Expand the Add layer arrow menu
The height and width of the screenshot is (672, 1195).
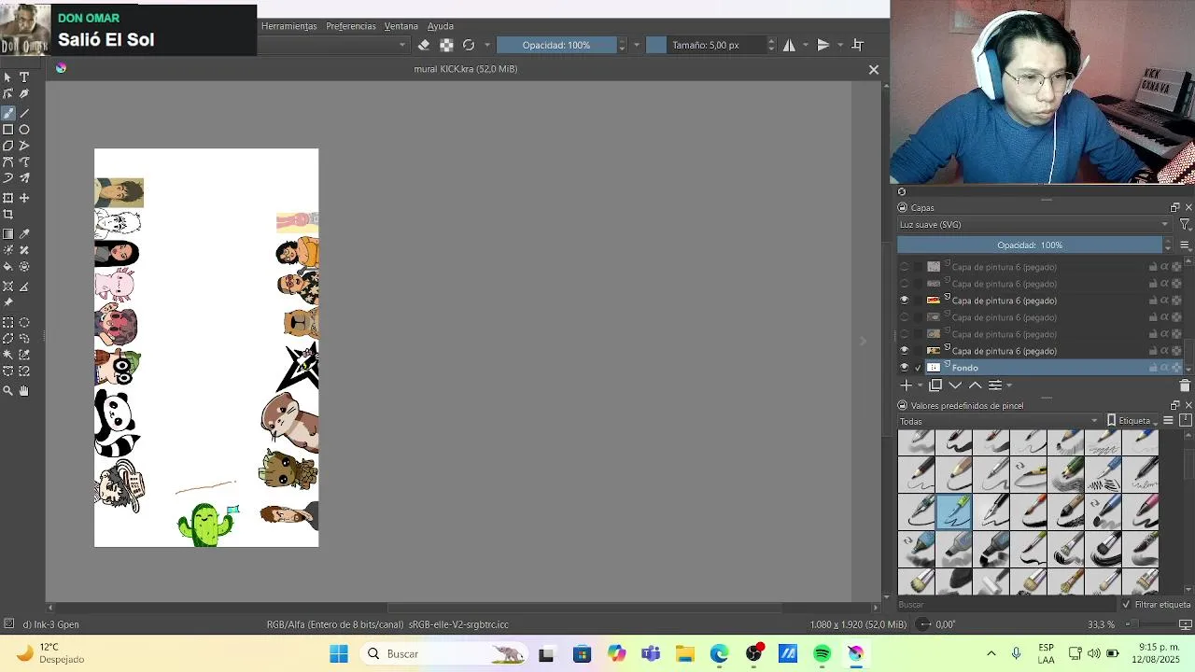[x=920, y=385]
